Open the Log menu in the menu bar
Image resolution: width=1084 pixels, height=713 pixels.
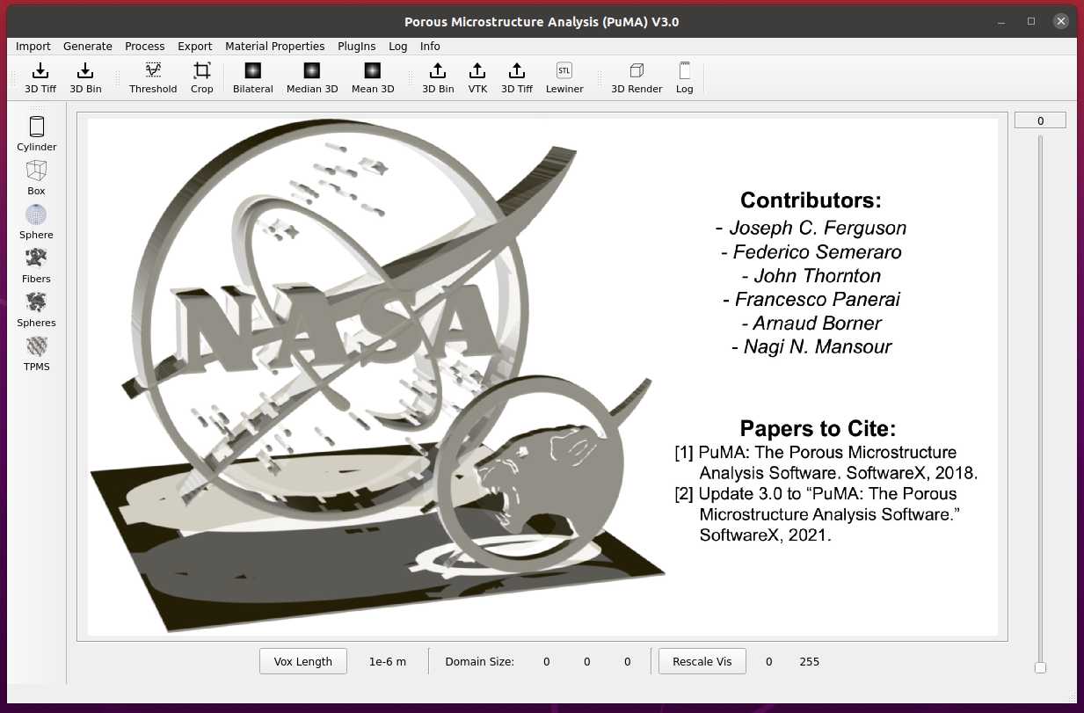pos(398,47)
